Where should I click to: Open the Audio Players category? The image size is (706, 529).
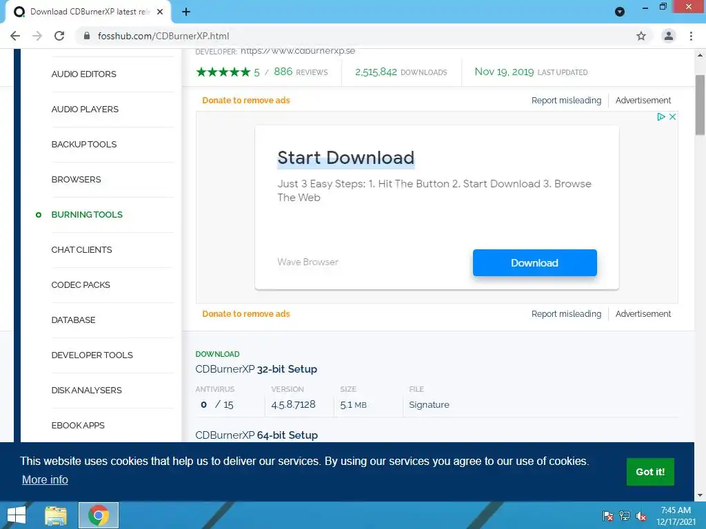coord(85,110)
